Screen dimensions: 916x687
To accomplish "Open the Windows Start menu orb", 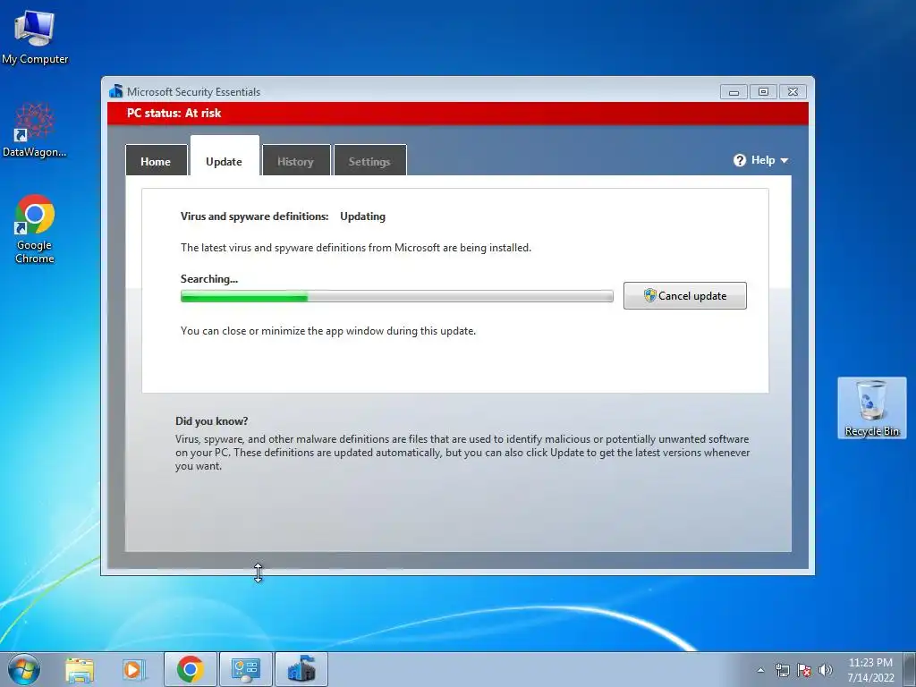I will (x=24, y=669).
